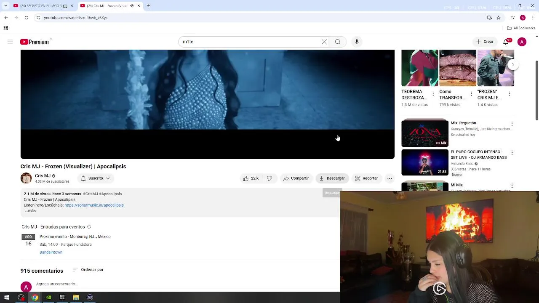This screenshot has height=303, width=539.
Task: Click the video player area
Action: click(208, 104)
